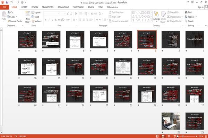
Task: Click the Save icon in quick access toolbar
Action: pyautogui.click(x=7, y=2)
